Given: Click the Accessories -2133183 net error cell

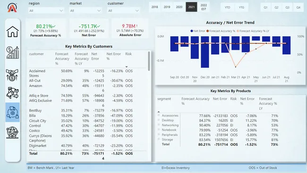Looking at the screenshot, I should [221, 116].
